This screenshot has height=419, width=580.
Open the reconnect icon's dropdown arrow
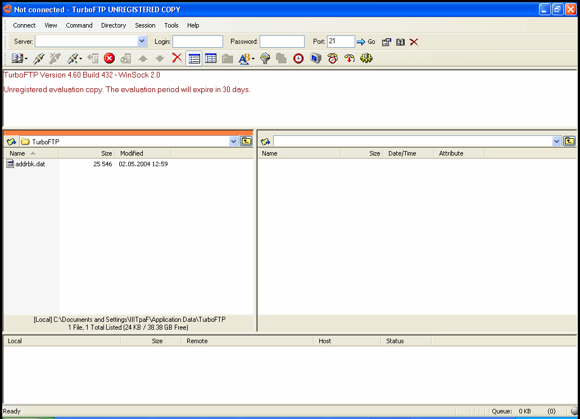tap(80, 59)
